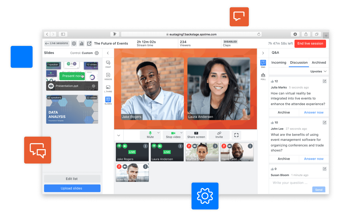Click the Write your question field

coord(291,183)
